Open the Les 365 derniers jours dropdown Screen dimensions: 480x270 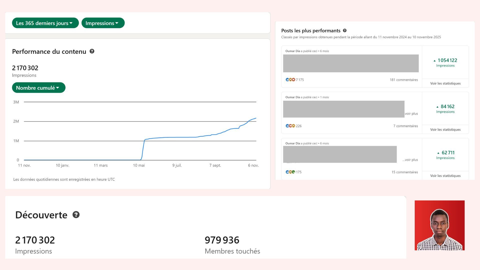tap(45, 23)
